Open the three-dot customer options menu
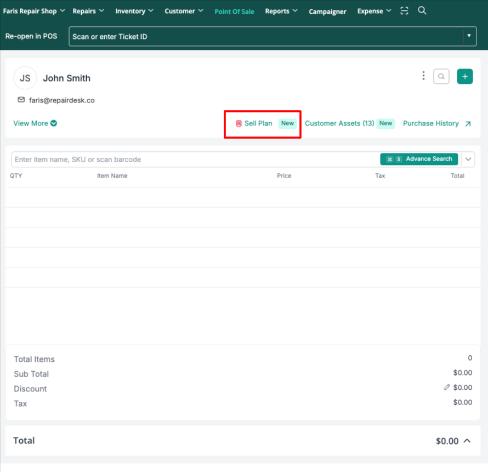 [423, 76]
